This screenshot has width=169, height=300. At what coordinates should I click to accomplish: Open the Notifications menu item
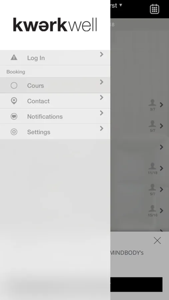(55, 116)
